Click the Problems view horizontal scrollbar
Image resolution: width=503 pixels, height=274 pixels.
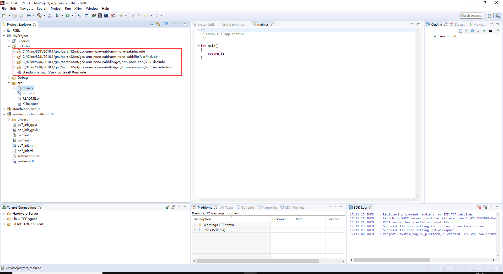tap(258, 261)
